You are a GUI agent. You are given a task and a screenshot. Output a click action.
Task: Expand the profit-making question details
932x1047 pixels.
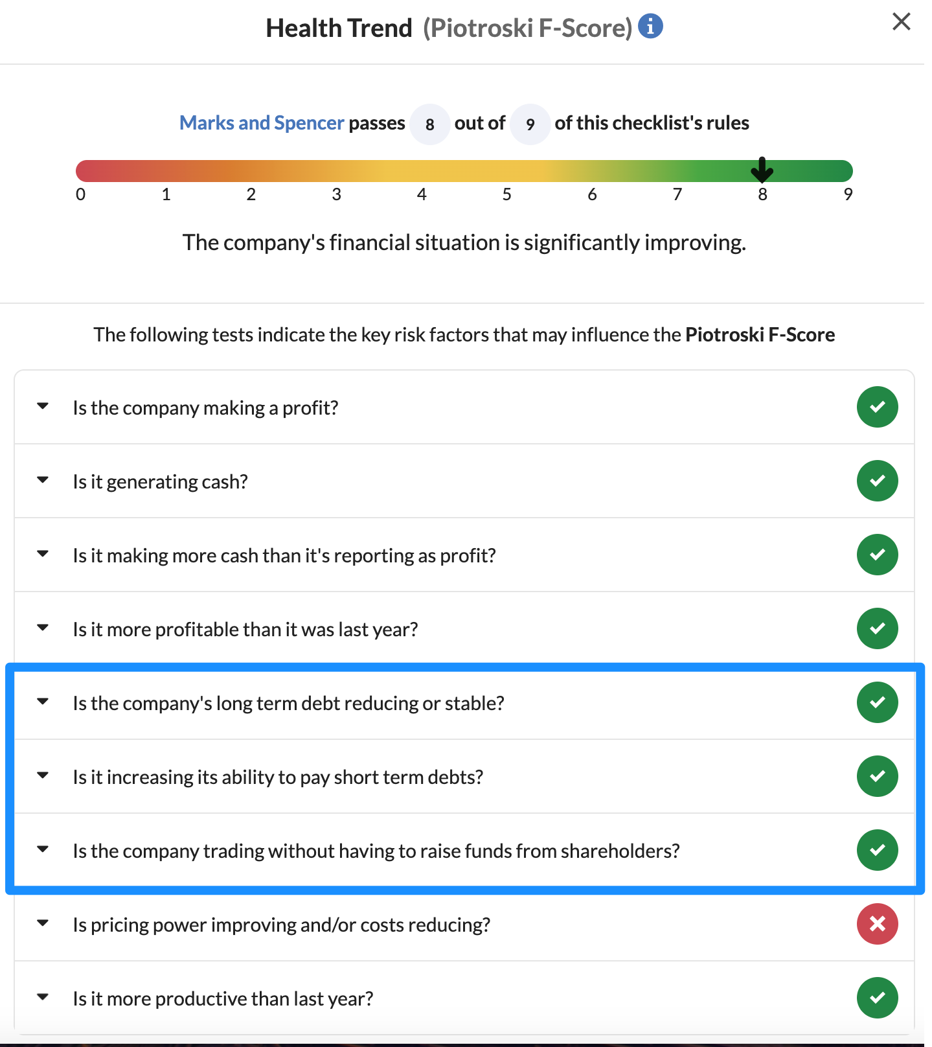pos(43,406)
